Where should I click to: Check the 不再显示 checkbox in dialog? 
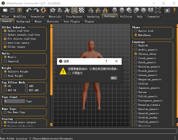(69, 73)
